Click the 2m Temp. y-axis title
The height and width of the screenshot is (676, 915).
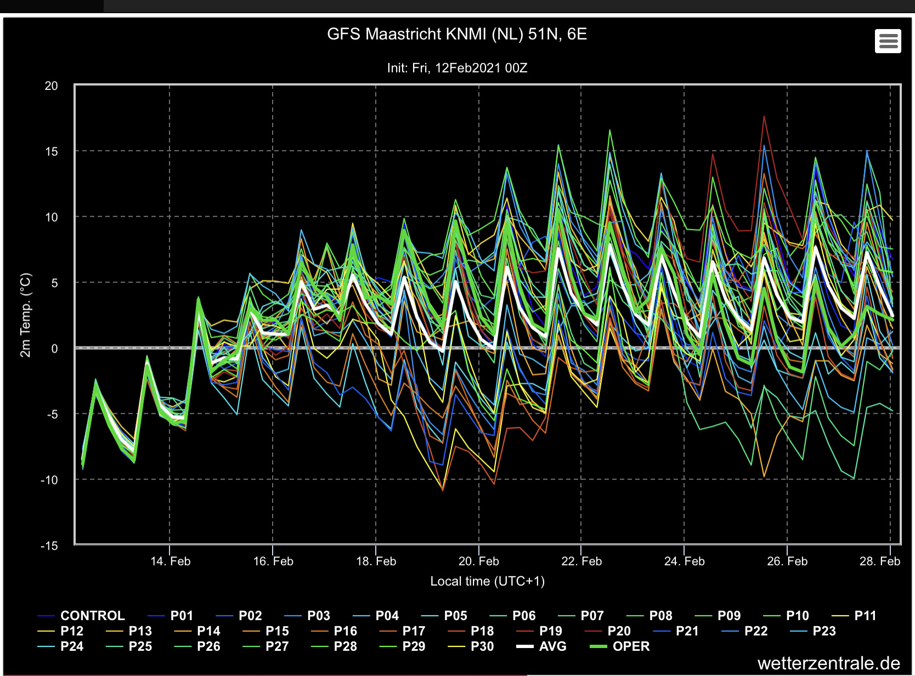25,315
